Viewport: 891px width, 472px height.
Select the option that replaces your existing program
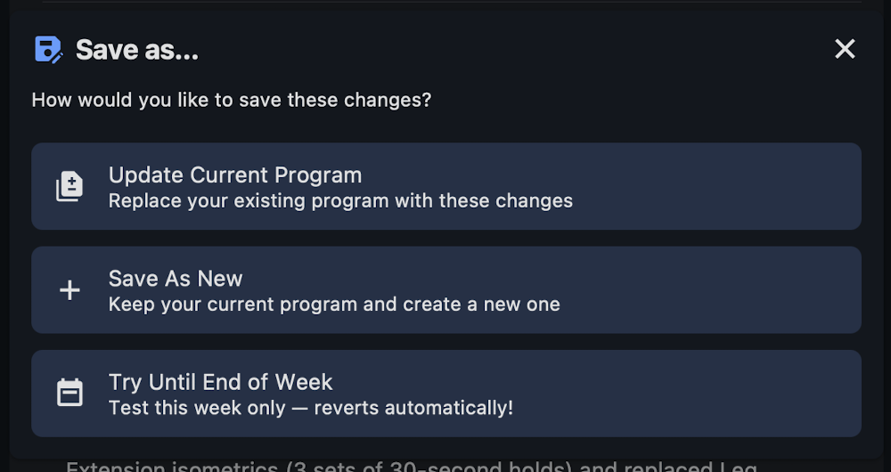pos(446,186)
